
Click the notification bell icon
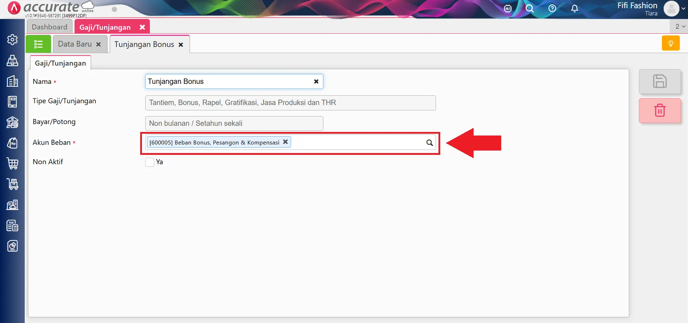pyautogui.click(x=574, y=9)
